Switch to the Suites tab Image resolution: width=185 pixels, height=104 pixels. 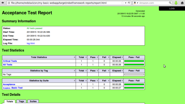click(x=33, y=101)
